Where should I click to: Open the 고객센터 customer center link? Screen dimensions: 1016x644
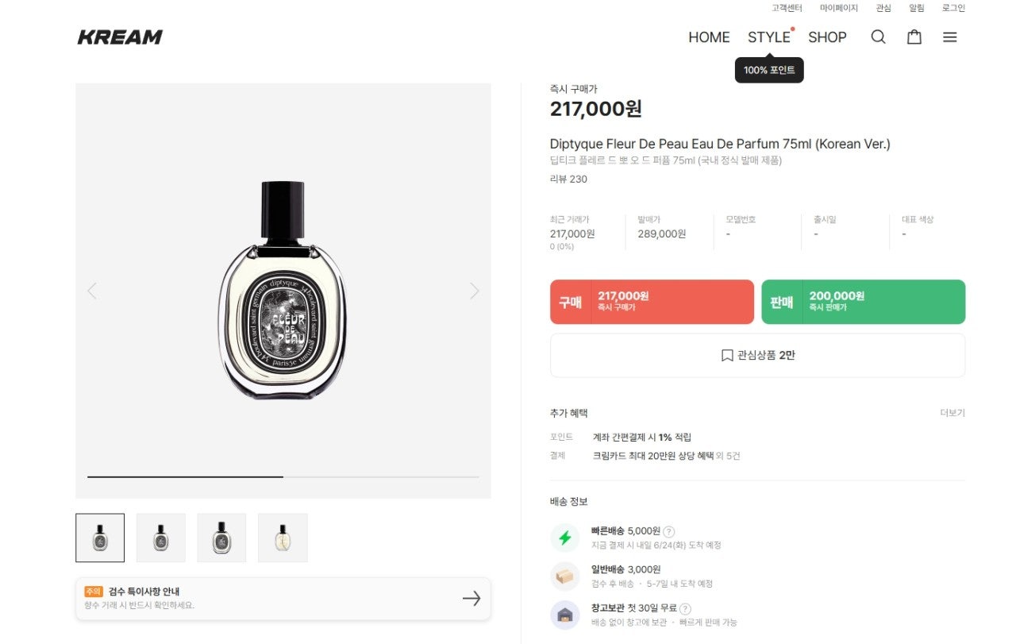tap(787, 8)
